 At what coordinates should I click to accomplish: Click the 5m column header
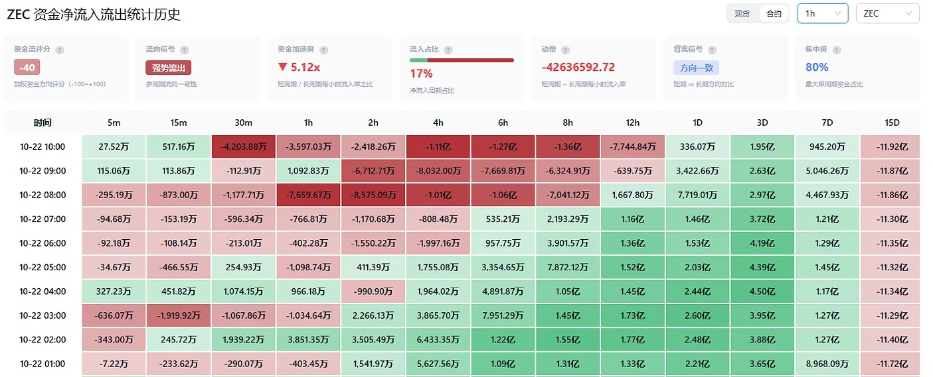(x=114, y=123)
